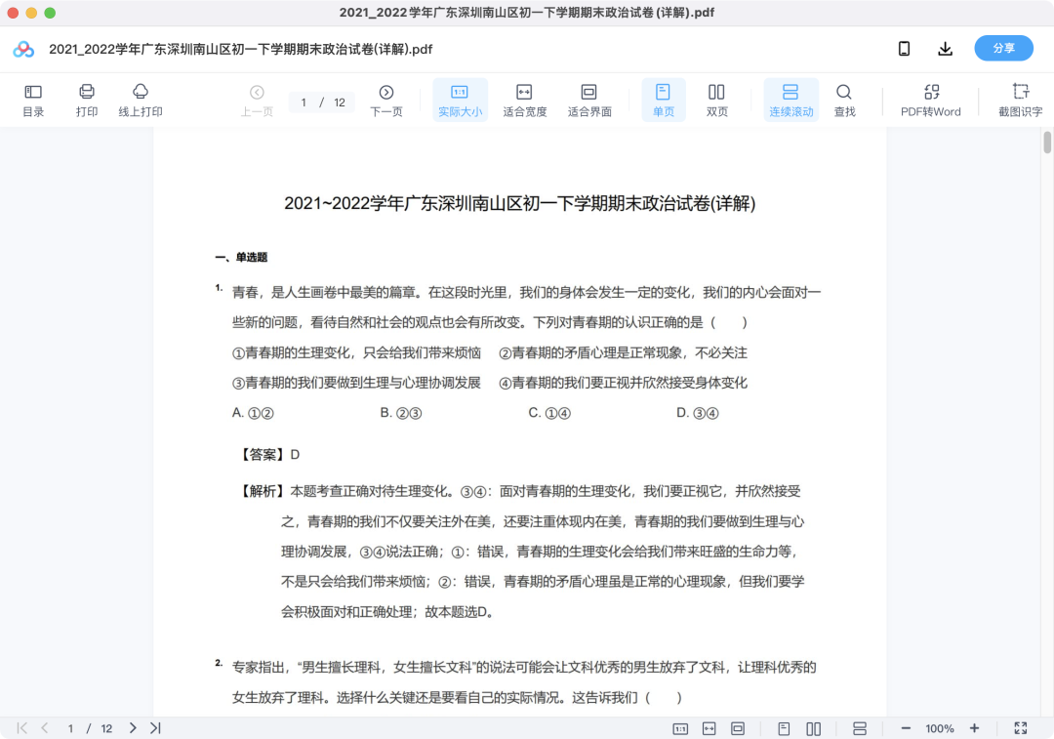Screen dimensions: 1054x739
Task: Toggle 连续滚动 continuous scrolling
Action: (x=791, y=100)
